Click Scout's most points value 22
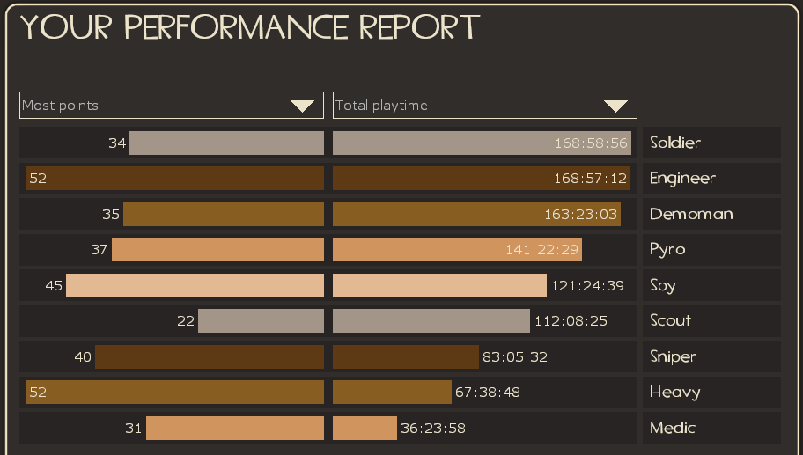 186,321
